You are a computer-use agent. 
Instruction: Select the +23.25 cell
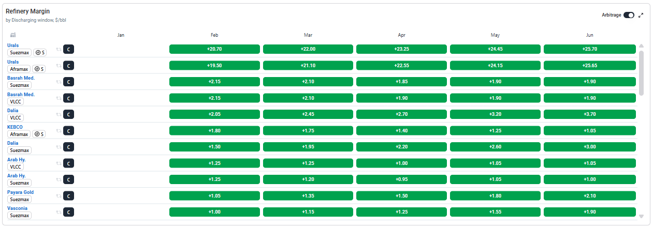click(401, 49)
